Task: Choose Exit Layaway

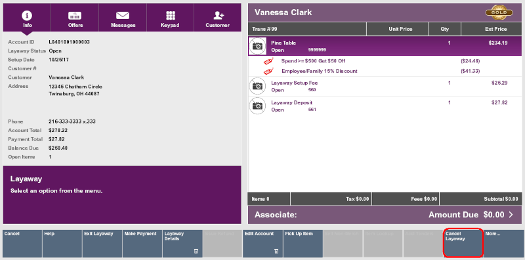Action: [102, 244]
